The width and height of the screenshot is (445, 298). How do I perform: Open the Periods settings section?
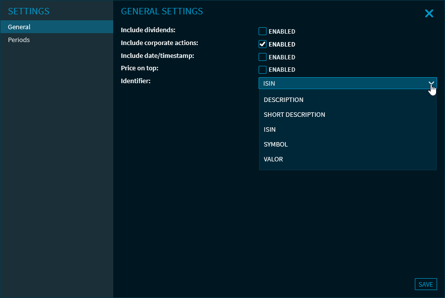point(19,40)
